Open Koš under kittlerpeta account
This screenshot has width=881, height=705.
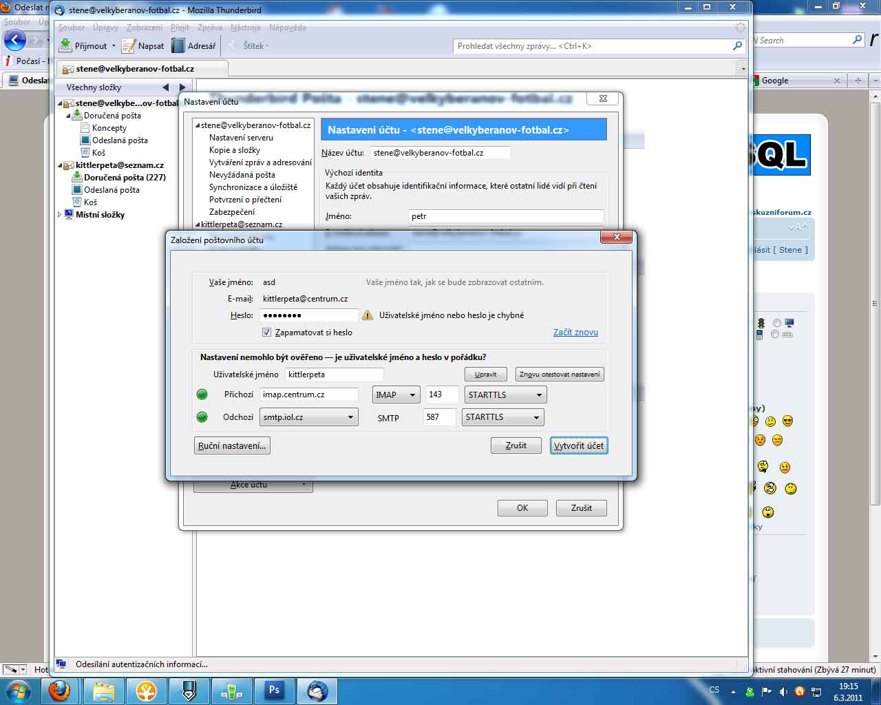90,202
